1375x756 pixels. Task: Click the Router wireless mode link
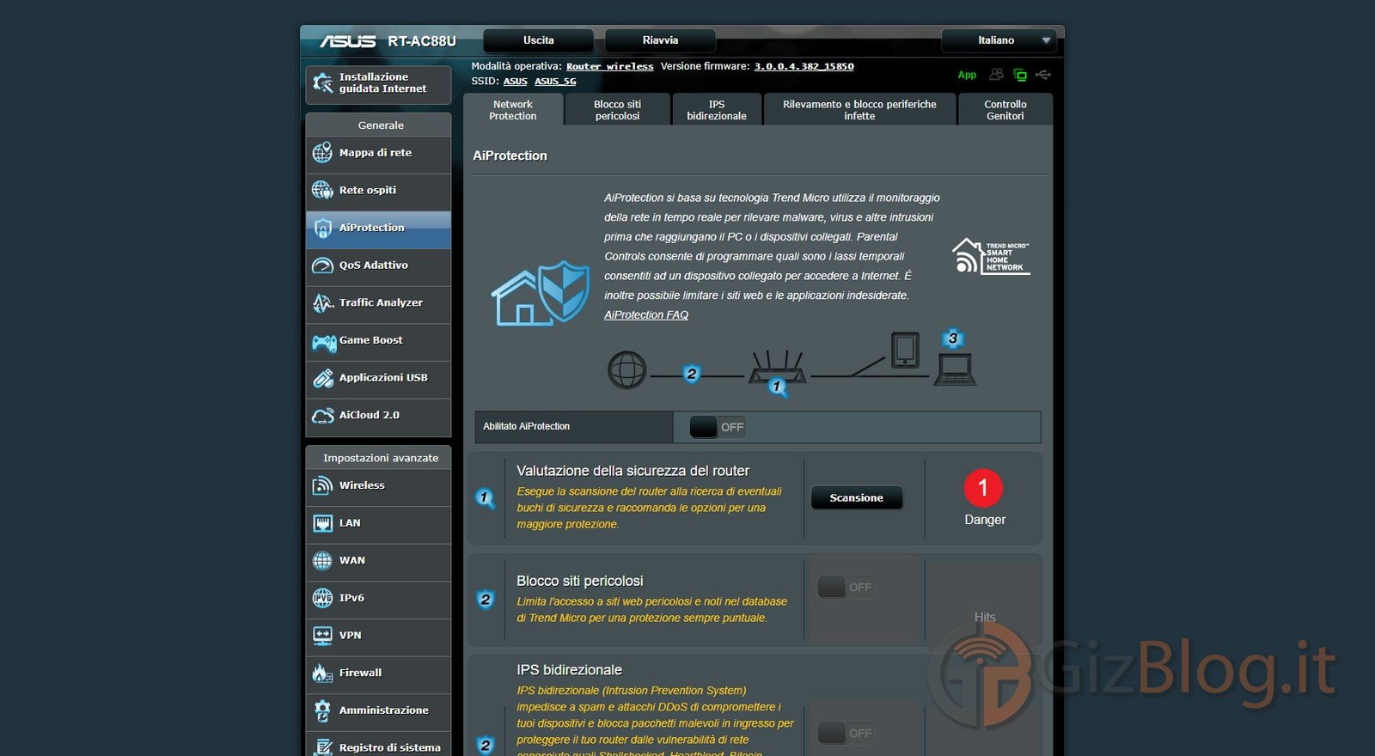coord(610,66)
